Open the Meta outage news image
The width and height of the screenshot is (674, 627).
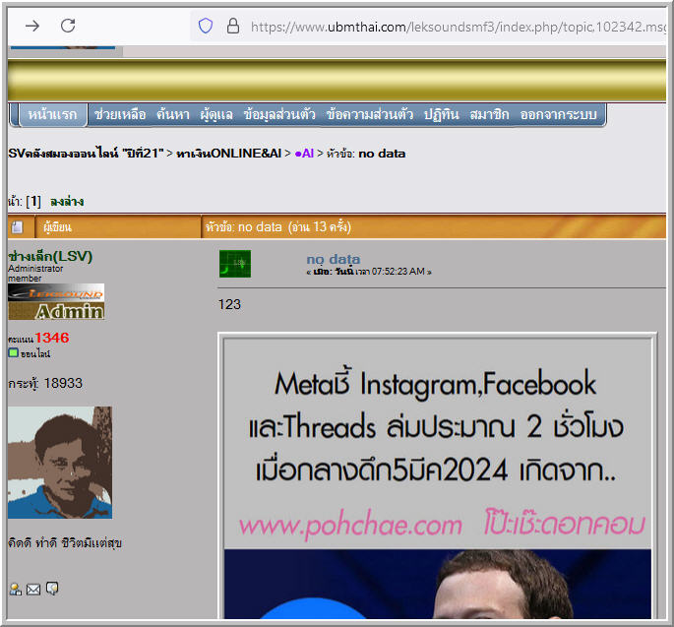(x=437, y=476)
